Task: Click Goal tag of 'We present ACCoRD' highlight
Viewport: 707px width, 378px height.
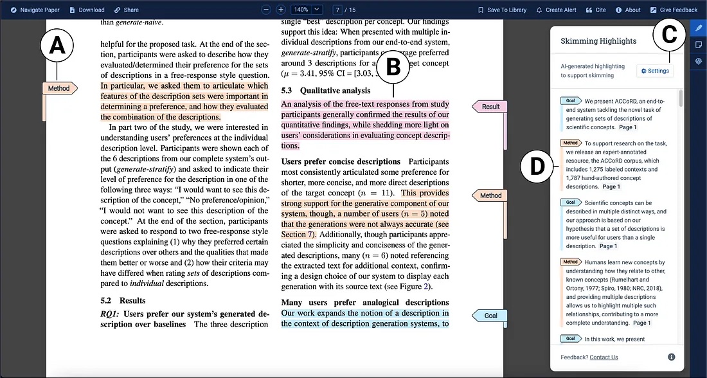Action: point(571,100)
